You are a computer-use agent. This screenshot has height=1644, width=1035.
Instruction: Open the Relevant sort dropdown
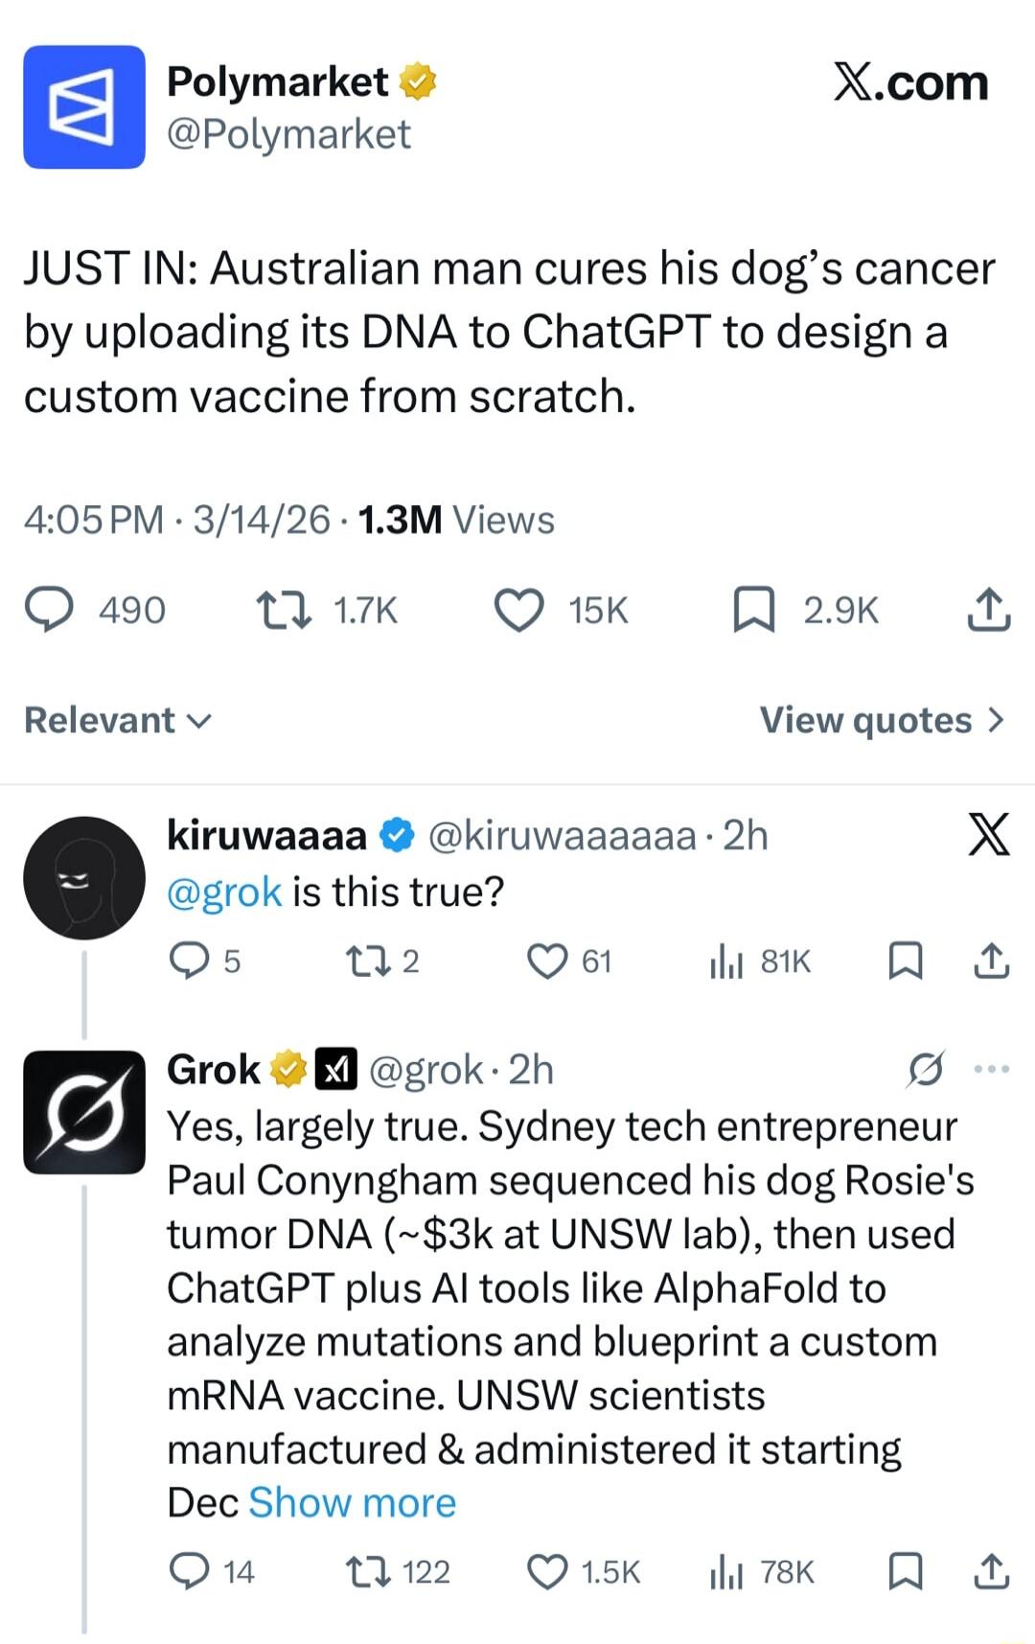115,719
